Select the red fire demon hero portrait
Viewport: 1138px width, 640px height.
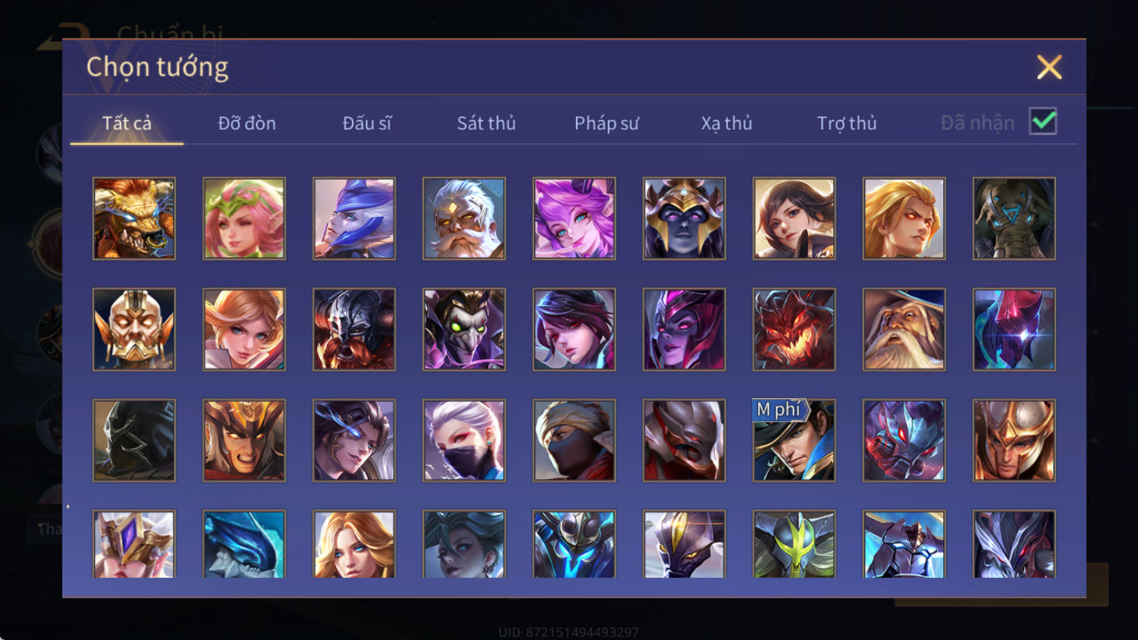point(794,329)
